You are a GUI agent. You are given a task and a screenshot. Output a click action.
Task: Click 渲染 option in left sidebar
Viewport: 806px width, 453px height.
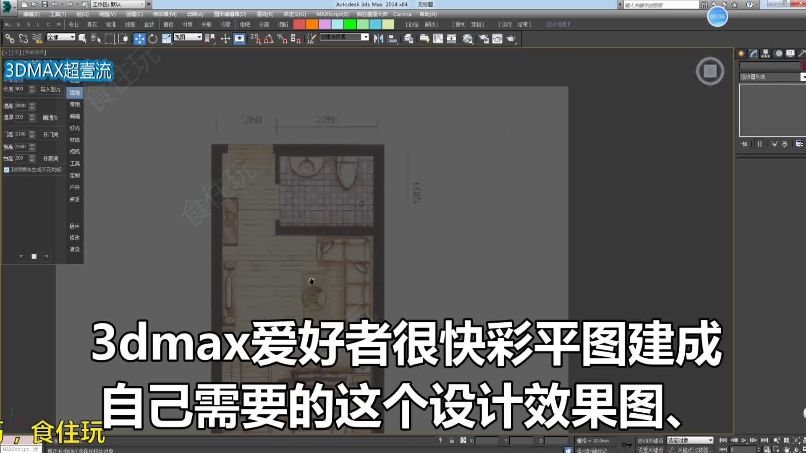(74, 250)
